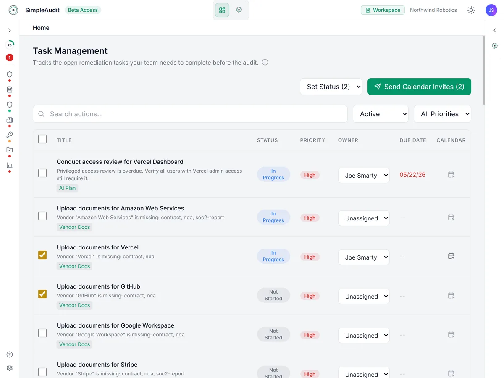Screen dimensions: 504x378
Task: Expand the left sidebar with the chevron
Action: coord(10,30)
